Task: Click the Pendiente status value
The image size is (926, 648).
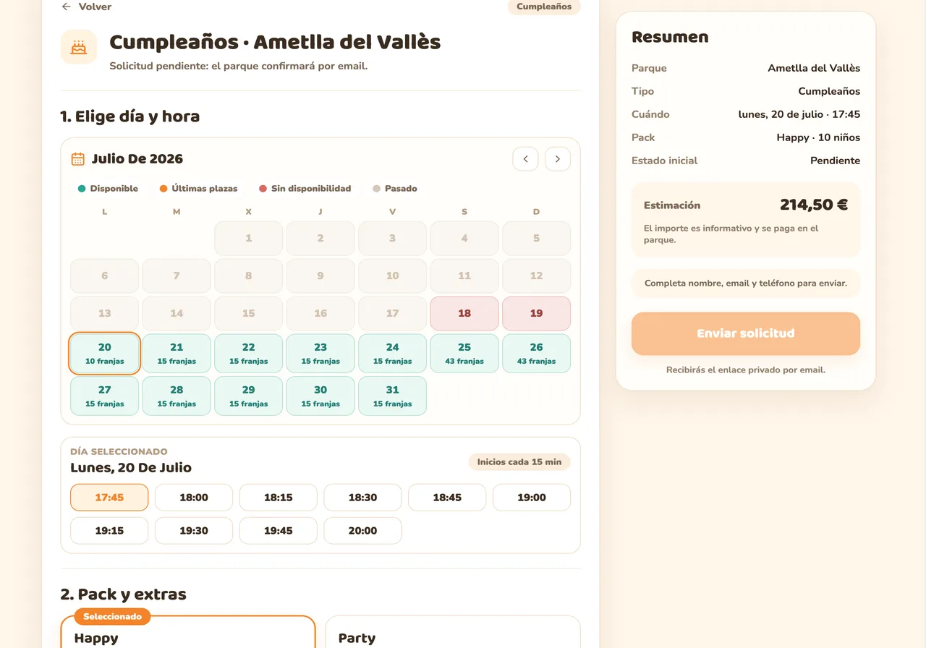Action: click(x=835, y=161)
